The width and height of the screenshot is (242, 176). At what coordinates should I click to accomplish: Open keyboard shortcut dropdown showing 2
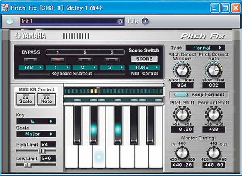85,68
